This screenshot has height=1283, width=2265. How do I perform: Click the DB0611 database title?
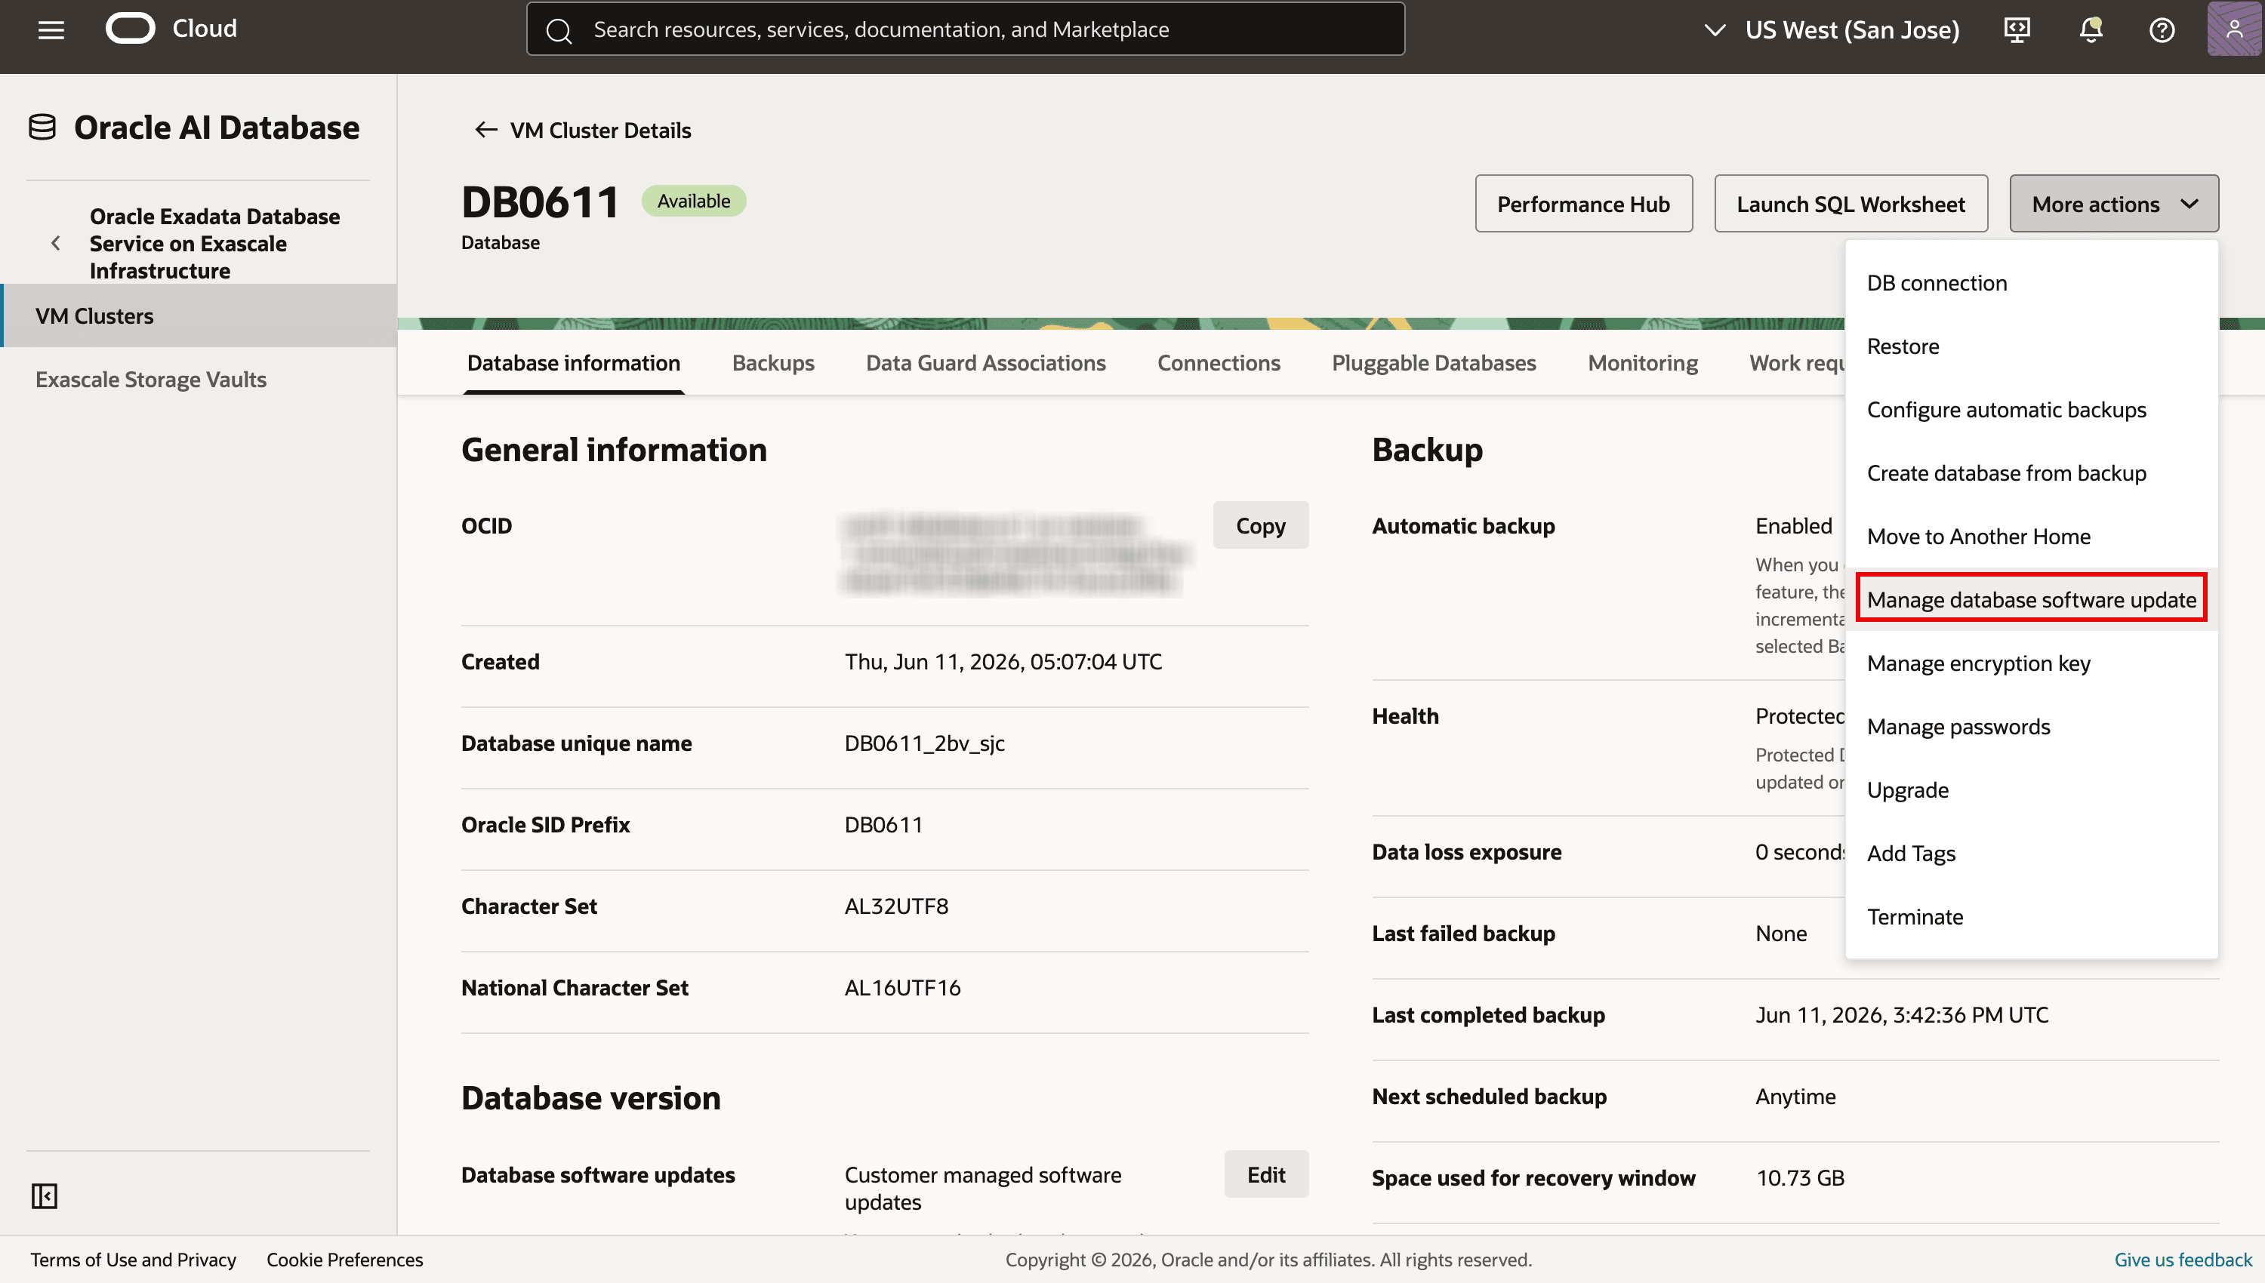541,203
